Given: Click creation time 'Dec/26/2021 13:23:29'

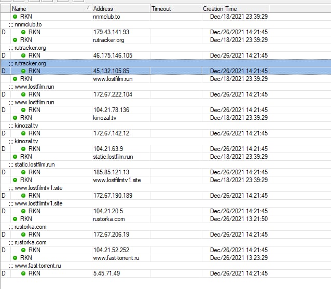Looking at the screenshot, I should pyautogui.click(x=239, y=258).
